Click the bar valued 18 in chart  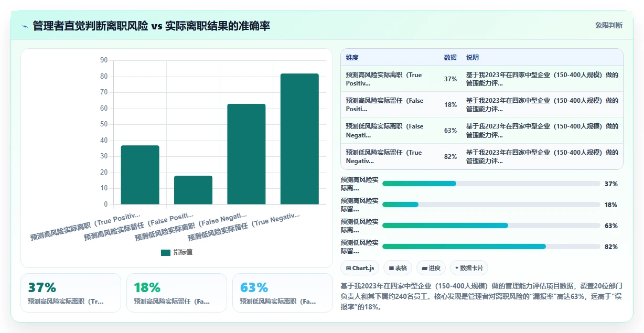coord(193,190)
